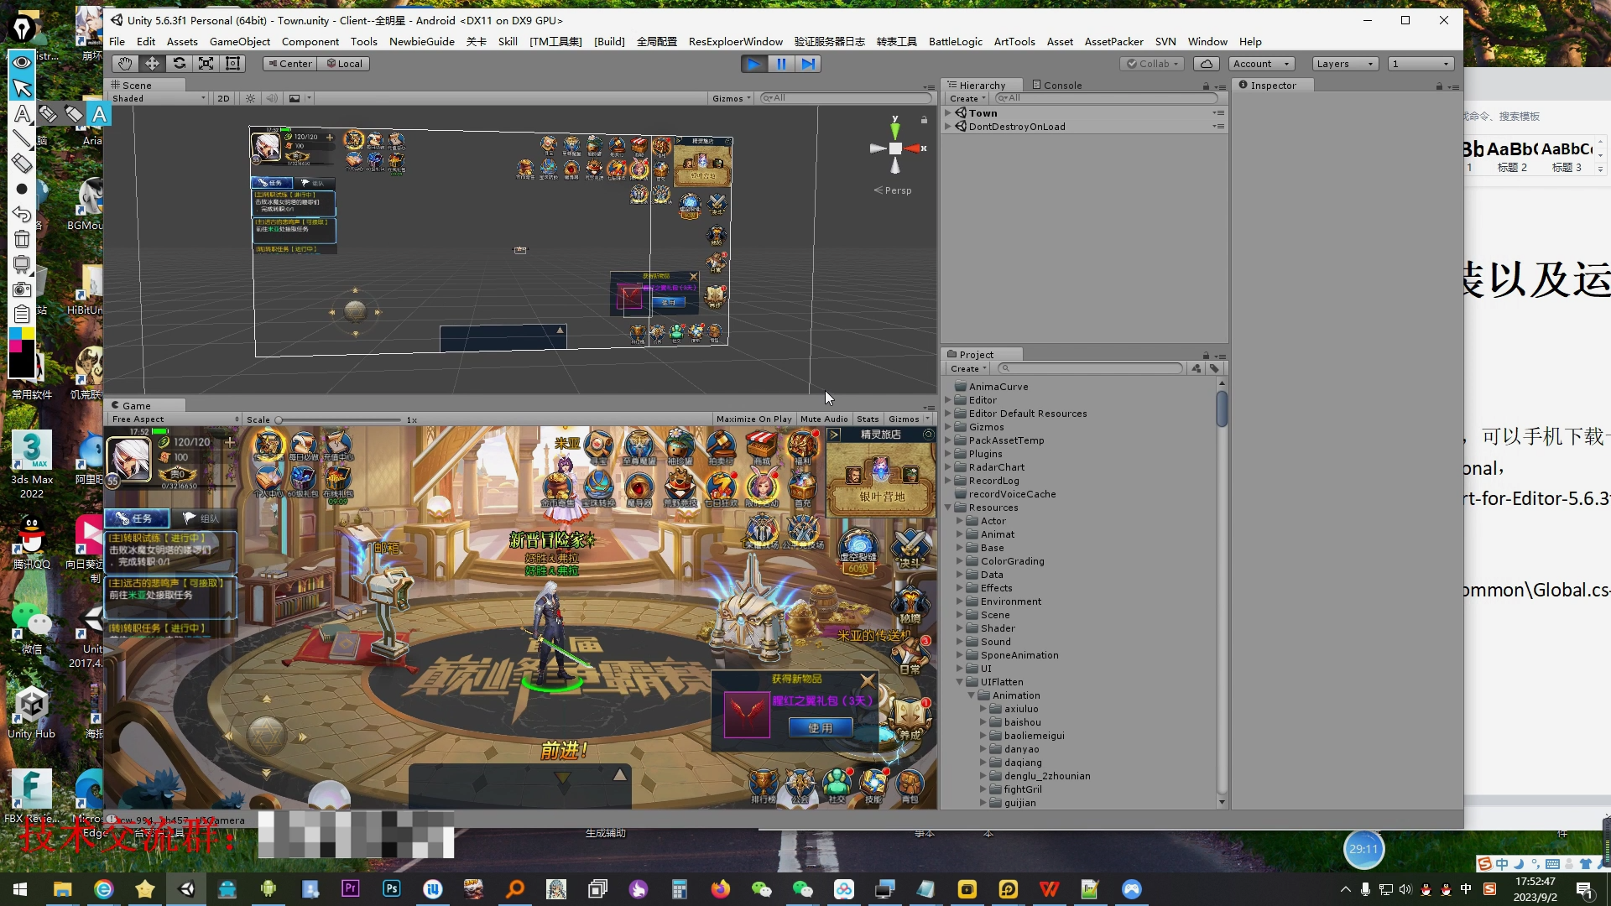Click the Project panel search field
The height and width of the screenshot is (906, 1611).
1093,368
